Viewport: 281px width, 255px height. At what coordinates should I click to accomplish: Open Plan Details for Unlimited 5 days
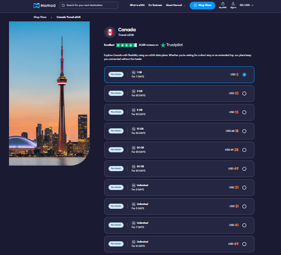coord(116,206)
